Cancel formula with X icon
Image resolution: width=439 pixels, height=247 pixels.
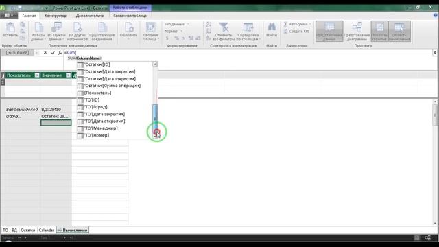pos(45,52)
